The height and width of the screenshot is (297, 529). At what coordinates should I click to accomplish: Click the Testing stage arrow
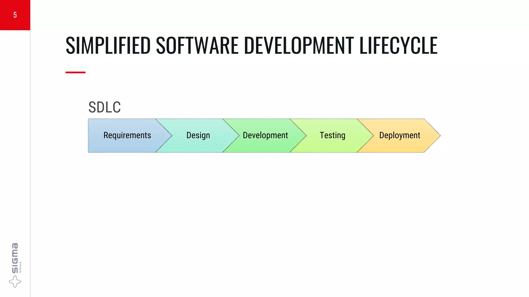pos(332,135)
